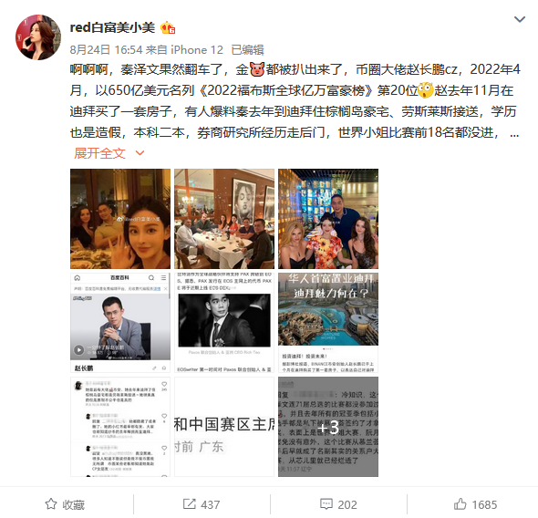Open the 华人首富置业迪拜 image thumbnail

pyautogui.click(x=328, y=323)
